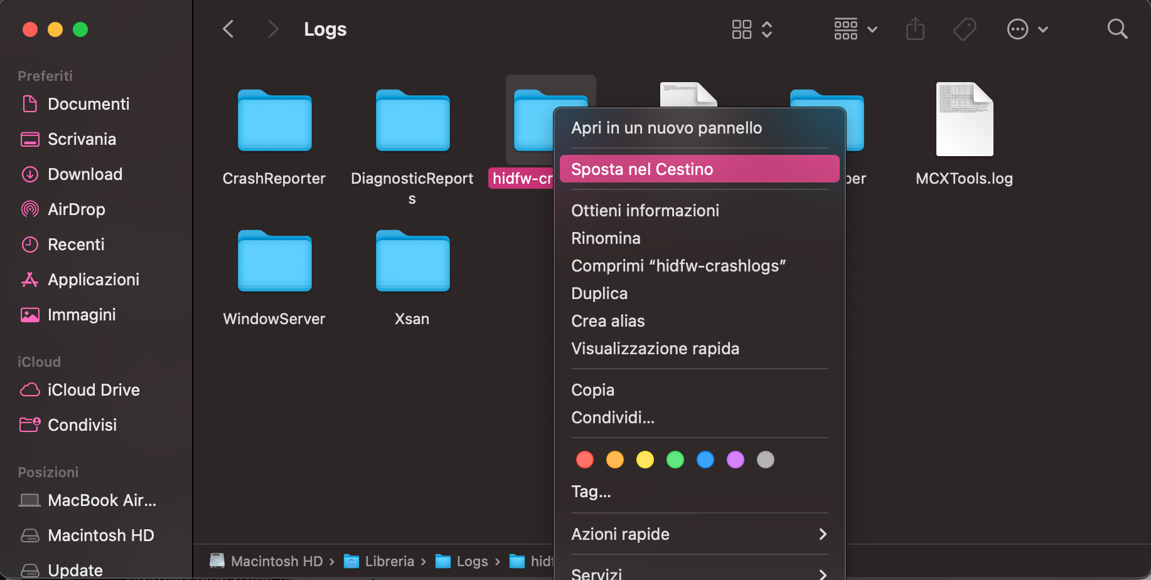The height and width of the screenshot is (580, 1151).
Task: Click Libreria in the path bar
Action: pos(389,561)
